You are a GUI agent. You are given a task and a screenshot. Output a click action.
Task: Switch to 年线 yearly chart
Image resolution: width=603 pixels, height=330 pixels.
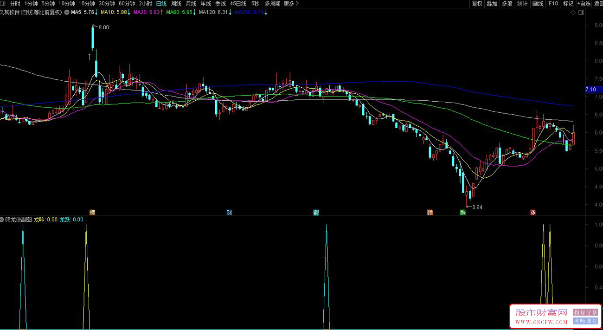[205, 3]
